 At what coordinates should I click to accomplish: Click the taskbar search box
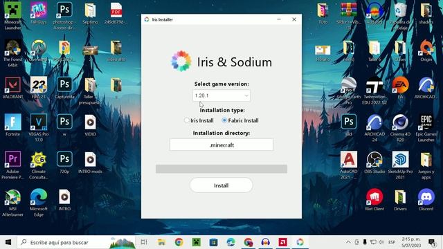(76, 242)
